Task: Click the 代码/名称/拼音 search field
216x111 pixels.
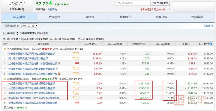Action: 133,3
